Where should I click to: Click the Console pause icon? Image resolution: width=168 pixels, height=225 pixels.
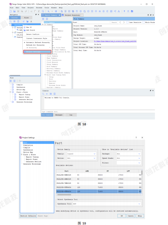click(x=47, y=94)
